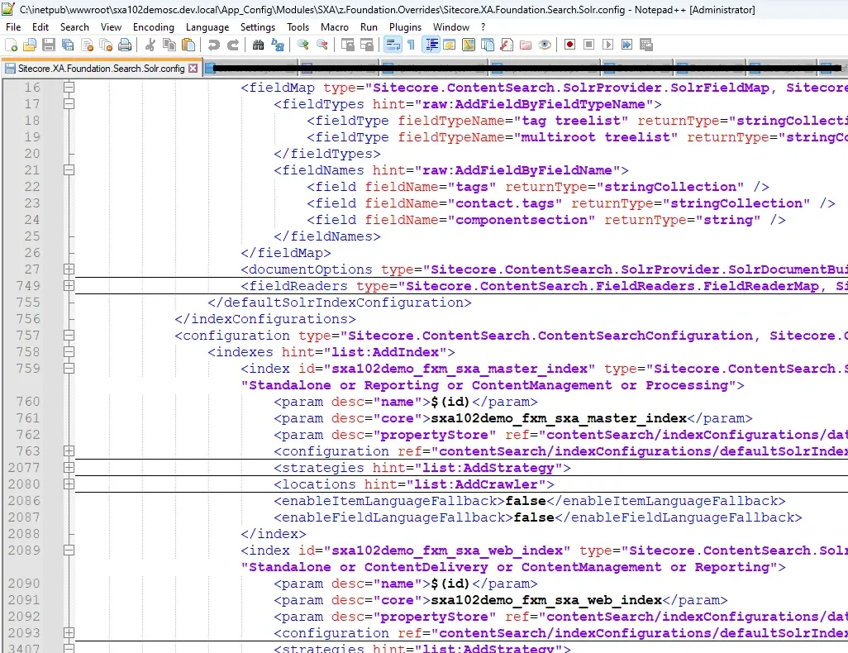Open the Language menu
848x653 pixels.
(207, 27)
